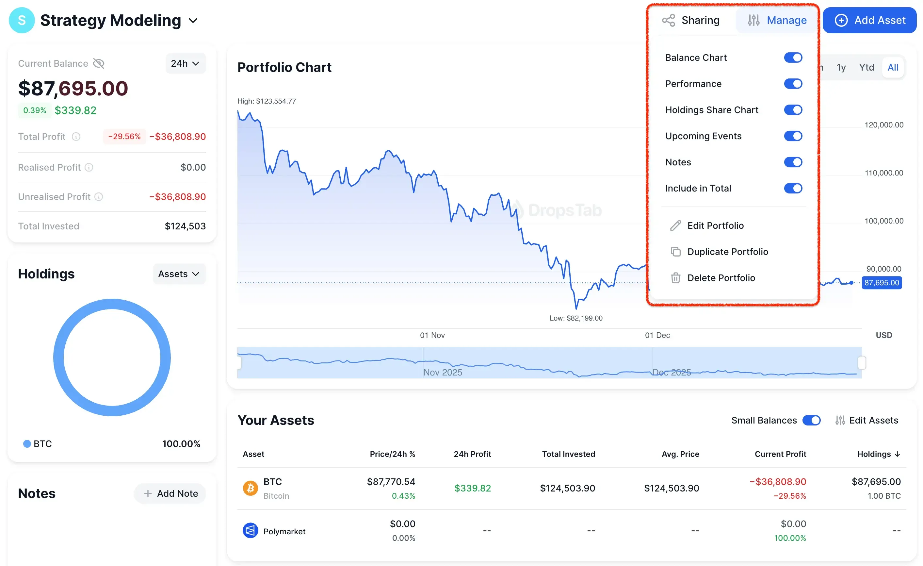Toggle Small Balances off

point(811,420)
